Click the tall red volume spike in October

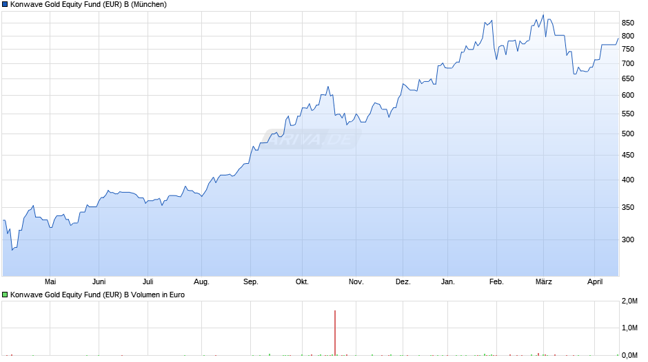(335, 332)
